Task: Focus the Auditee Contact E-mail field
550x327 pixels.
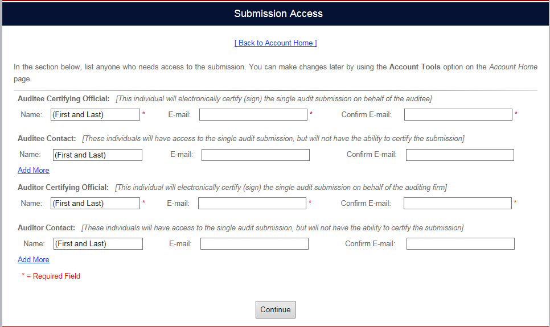Action: 255,155
